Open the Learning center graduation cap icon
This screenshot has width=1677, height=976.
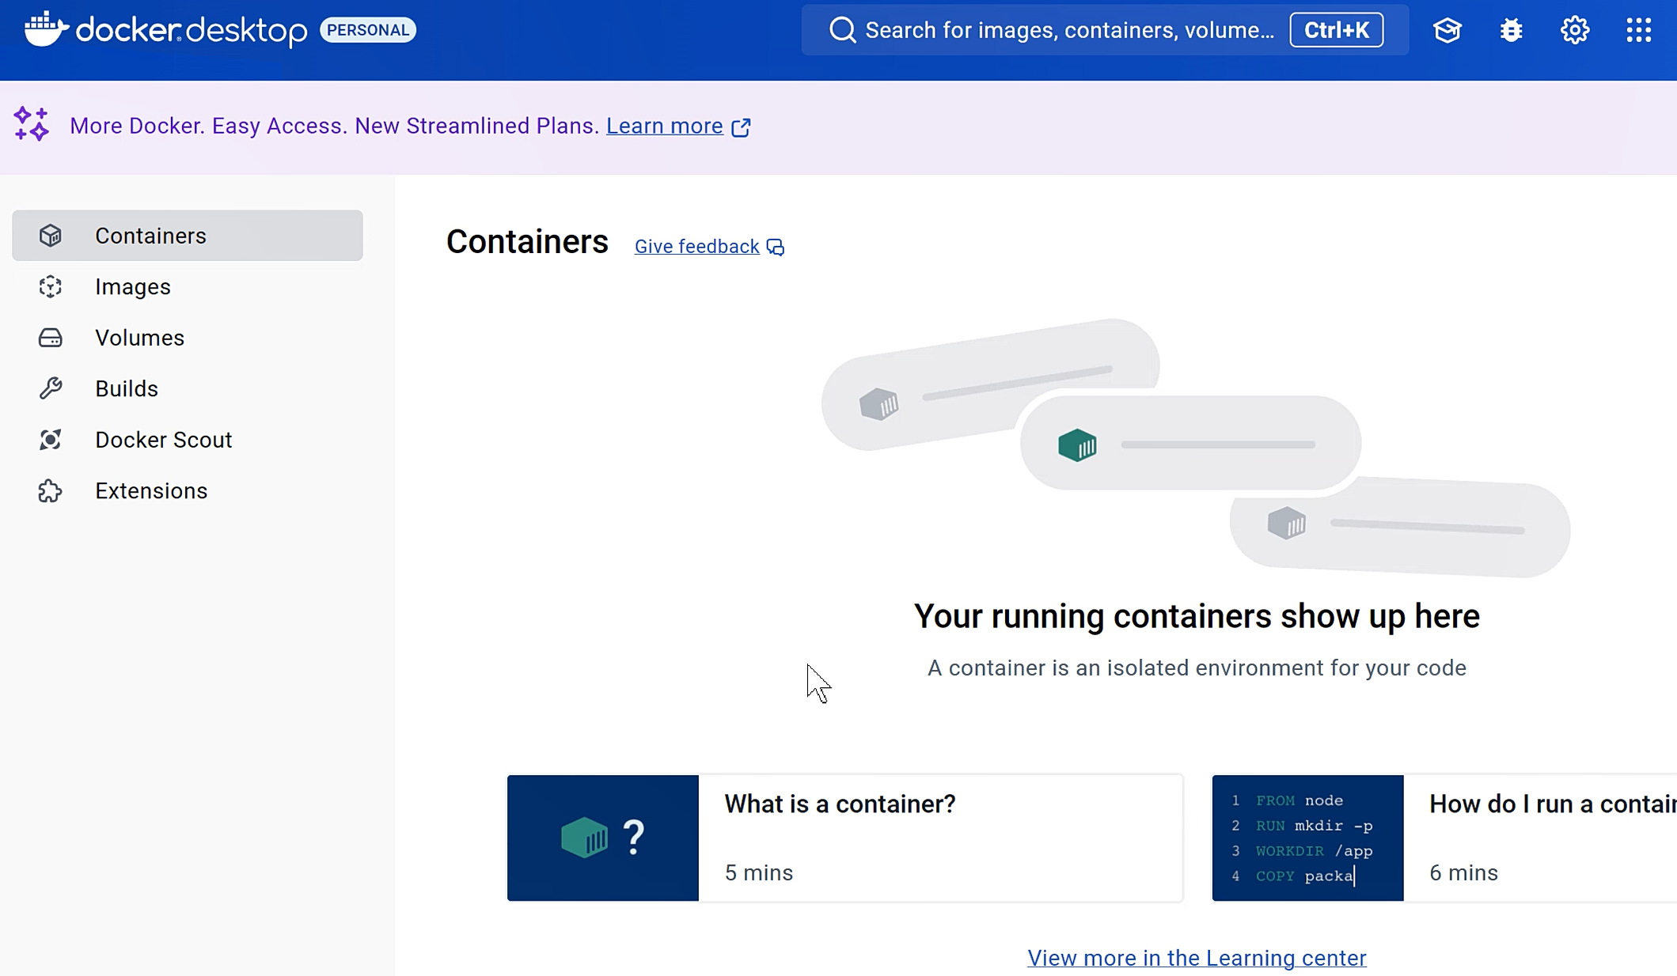tap(1447, 30)
